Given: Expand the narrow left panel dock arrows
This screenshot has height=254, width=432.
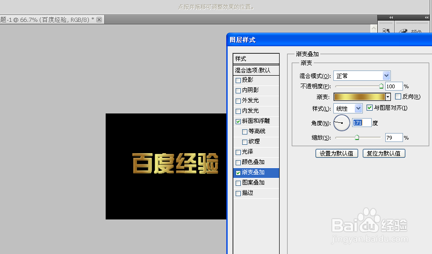Looking at the screenshot, I should pos(391,18).
